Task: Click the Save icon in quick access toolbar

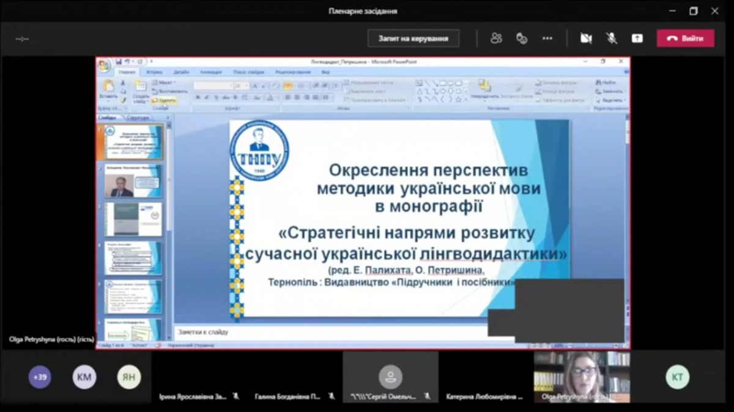Action: (x=119, y=62)
